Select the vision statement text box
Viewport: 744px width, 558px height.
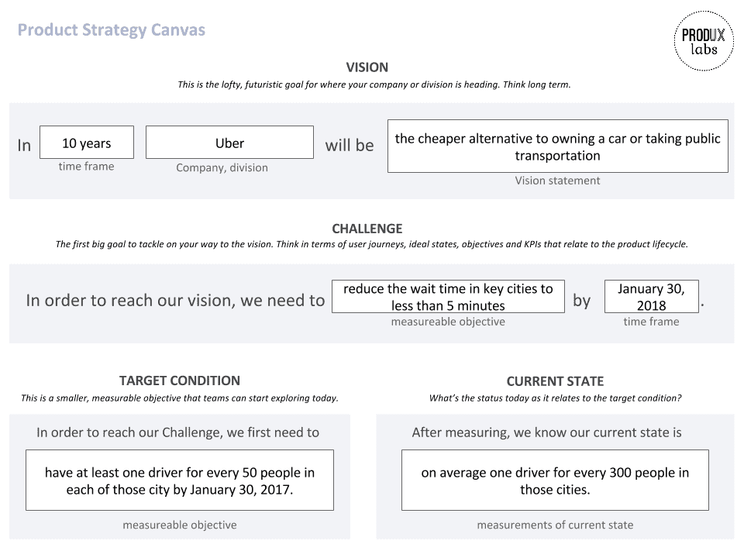(557, 146)
